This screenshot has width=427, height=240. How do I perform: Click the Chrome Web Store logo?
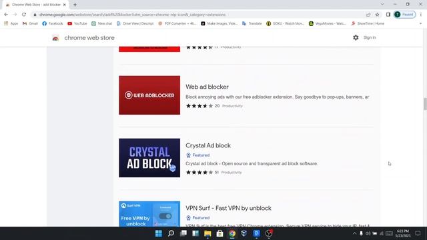(x=55, y=38)
